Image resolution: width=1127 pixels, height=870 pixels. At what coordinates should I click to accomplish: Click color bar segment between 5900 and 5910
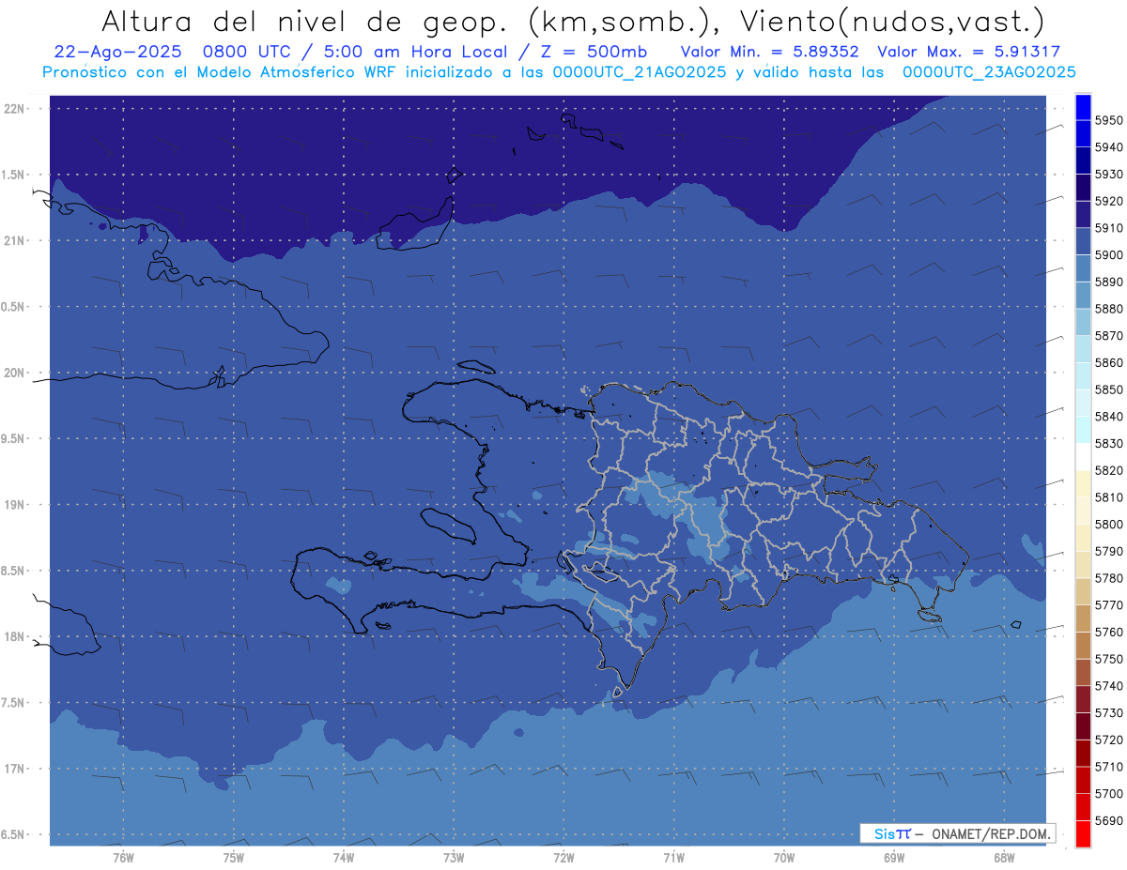pyautogui.click(x=1083, y=241)
